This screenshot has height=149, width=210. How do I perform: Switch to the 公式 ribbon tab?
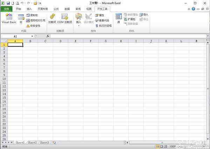[x=56, y=8]
